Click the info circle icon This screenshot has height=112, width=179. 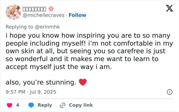(x=169, y=92)
